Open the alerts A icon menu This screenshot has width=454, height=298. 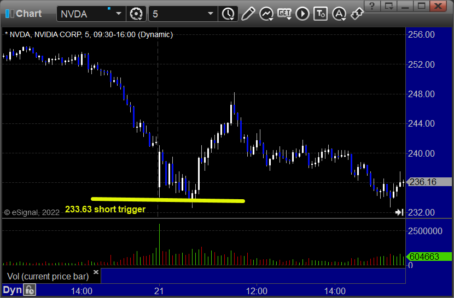pyautogui.click(x=339, y=14)
